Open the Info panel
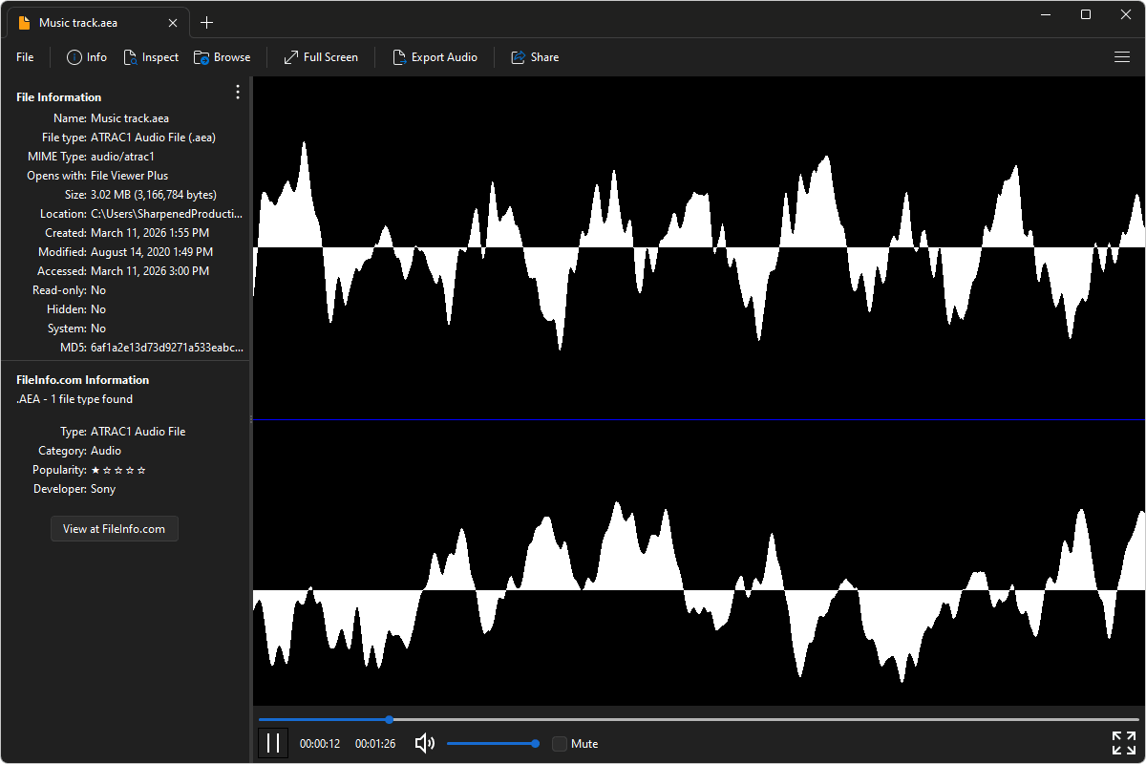The image size is (1146, 764). point(86,57)
